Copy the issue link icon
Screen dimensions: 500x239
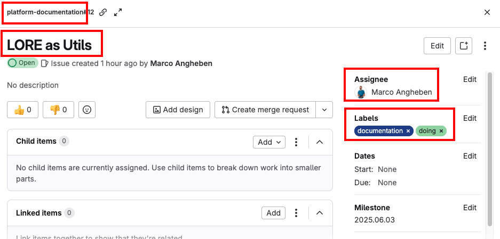pos(102,12)
